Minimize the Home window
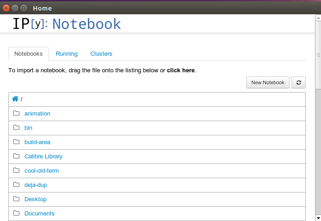321x221 pixels. point(15,8)
